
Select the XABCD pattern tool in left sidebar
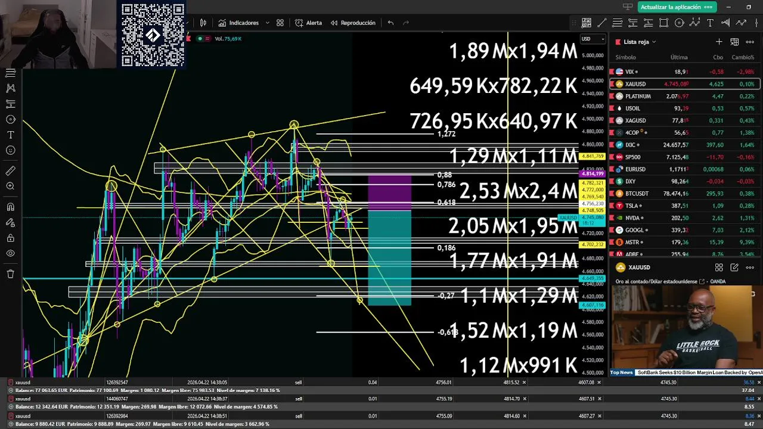pos(10,88)
